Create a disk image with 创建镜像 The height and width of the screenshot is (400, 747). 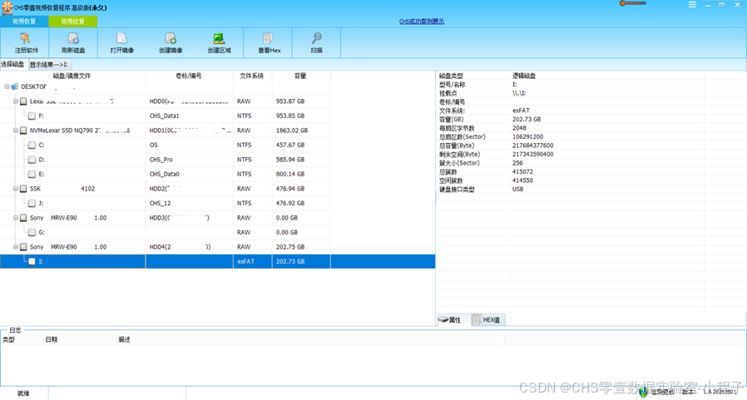[171, 42]
